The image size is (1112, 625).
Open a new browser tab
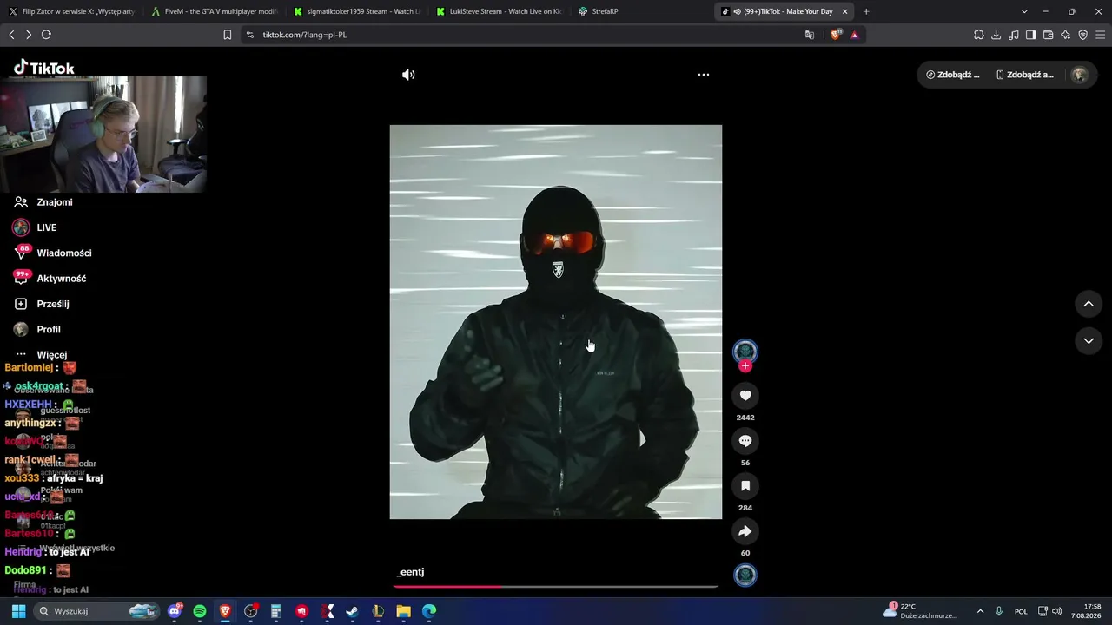tap(866, 11)
